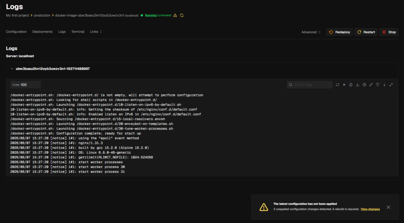Screen dimensions: 404x223
Task: Toggle timestamps with the clock icon
Action: [364, 84]
